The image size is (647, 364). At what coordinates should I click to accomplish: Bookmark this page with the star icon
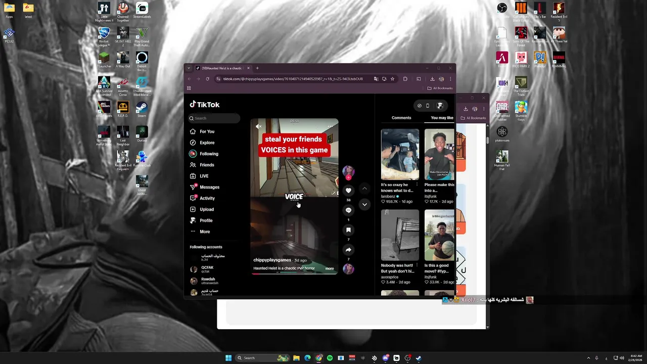click(x=392, y=79)
